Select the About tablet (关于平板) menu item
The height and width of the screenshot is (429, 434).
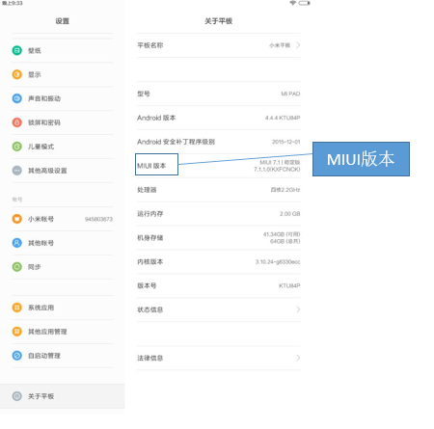pyautogui.click(x=63, y=396)
